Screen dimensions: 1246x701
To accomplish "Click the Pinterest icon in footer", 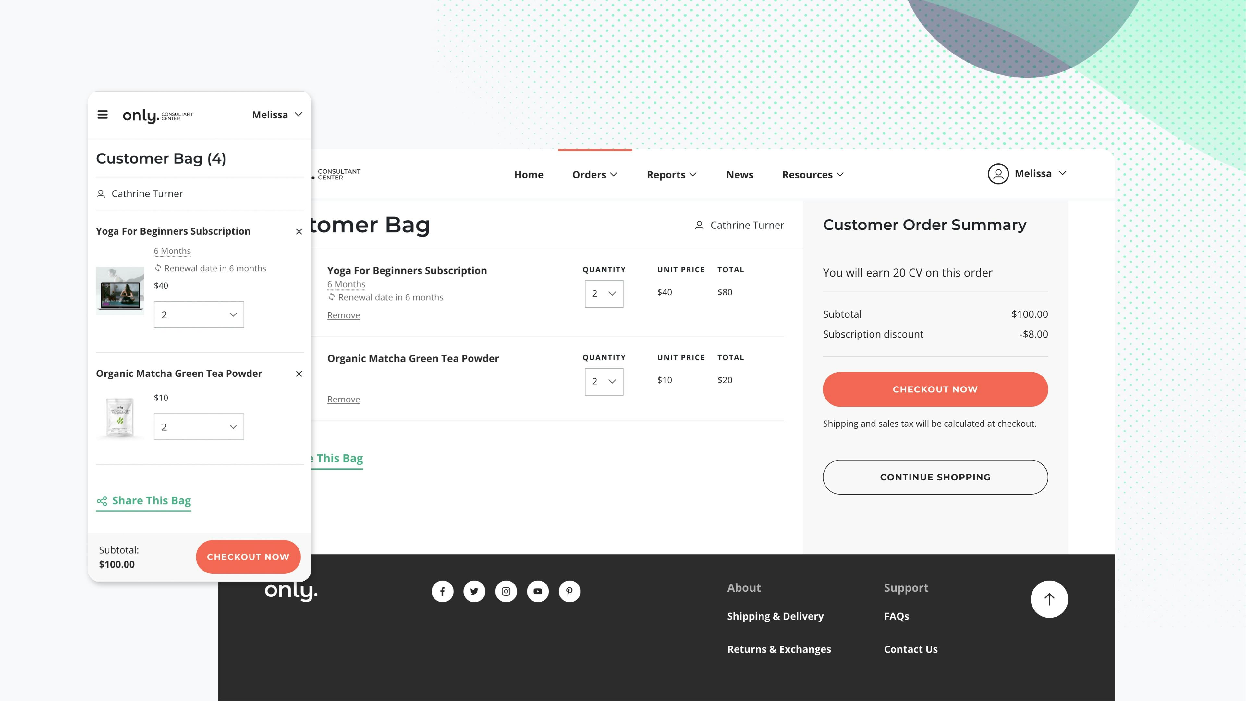I will click(x=569, y=591).
